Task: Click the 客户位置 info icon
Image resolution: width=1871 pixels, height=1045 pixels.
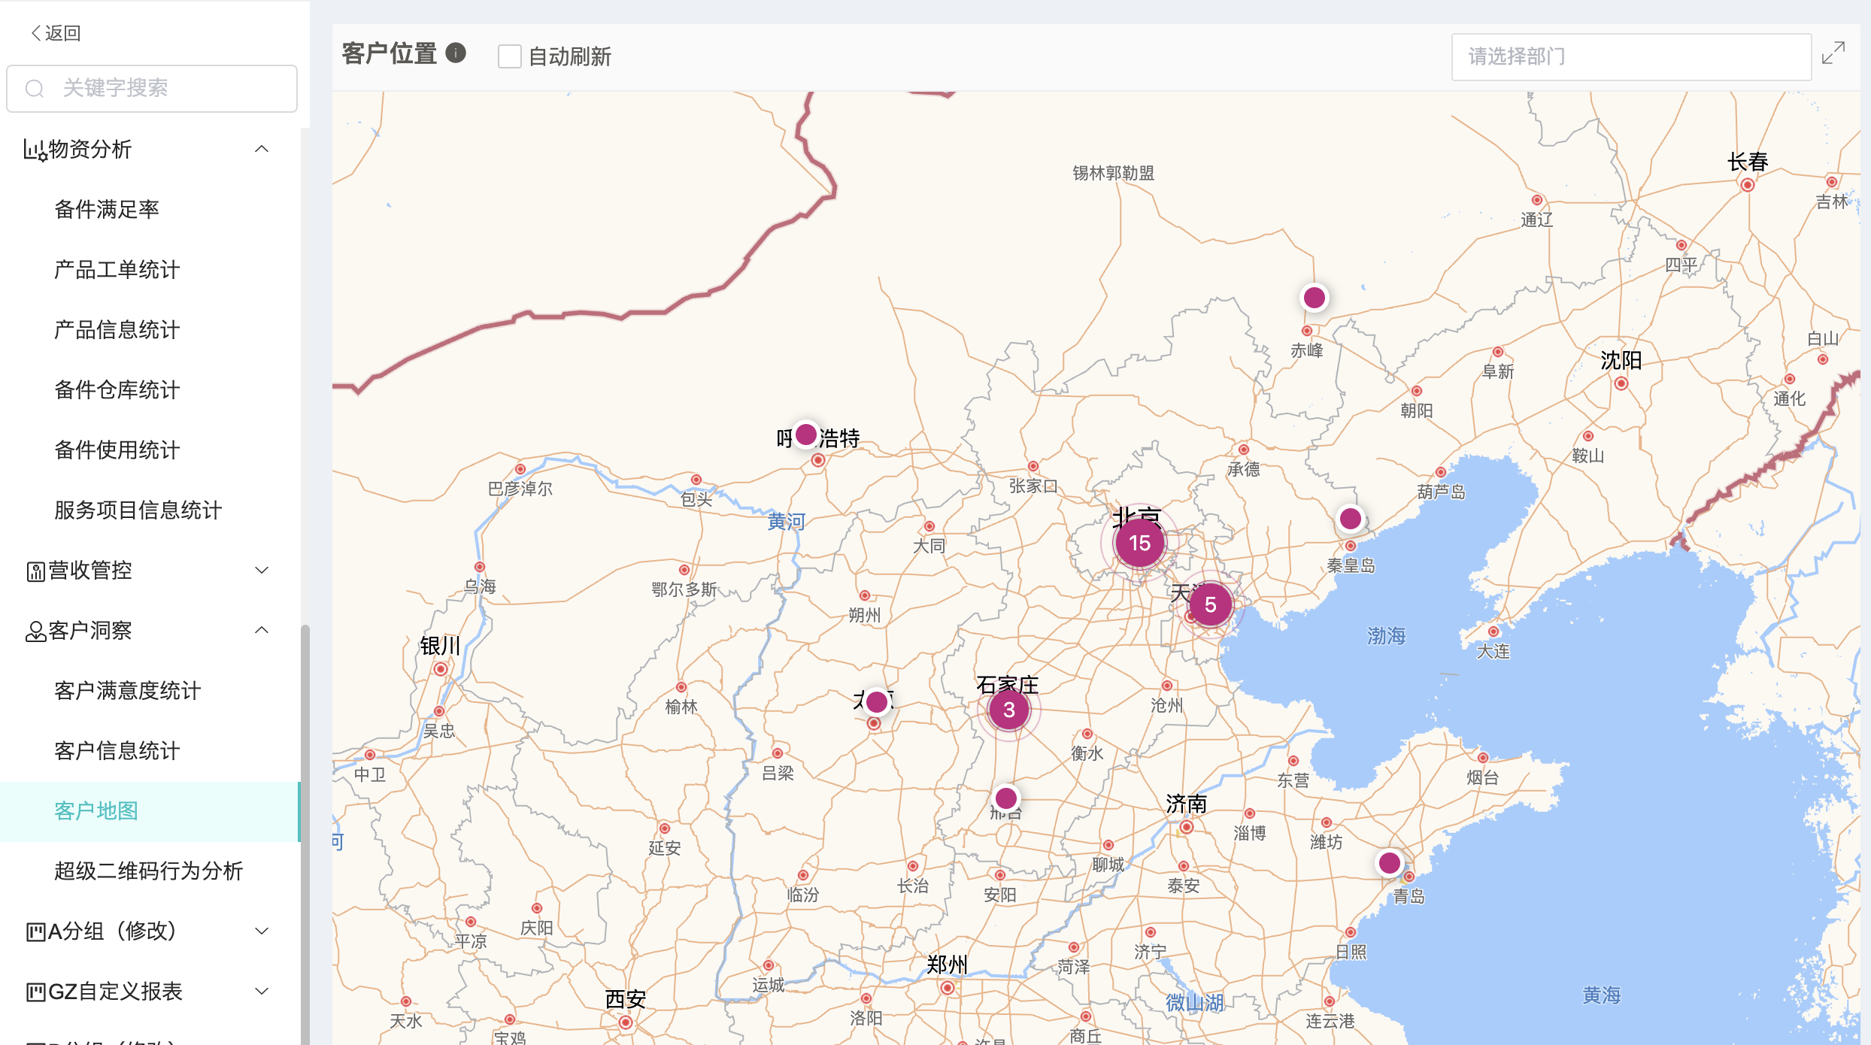Action: tap(456, 53)
